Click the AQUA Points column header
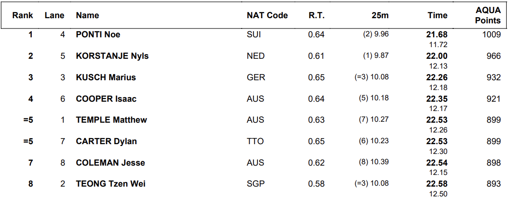 point(488,15)
